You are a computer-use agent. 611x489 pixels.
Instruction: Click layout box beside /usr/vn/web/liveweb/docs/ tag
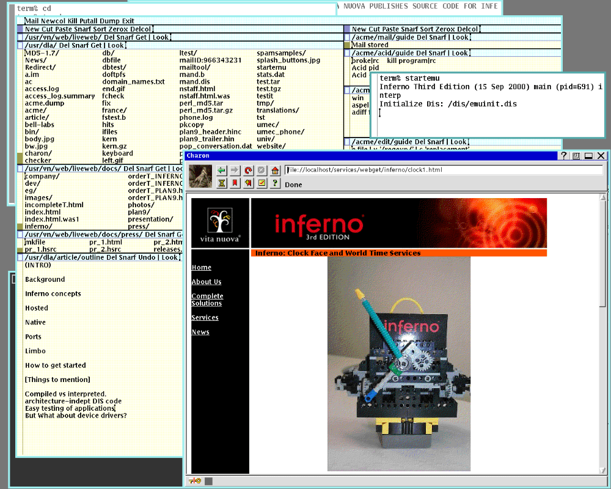click(20, 169)
